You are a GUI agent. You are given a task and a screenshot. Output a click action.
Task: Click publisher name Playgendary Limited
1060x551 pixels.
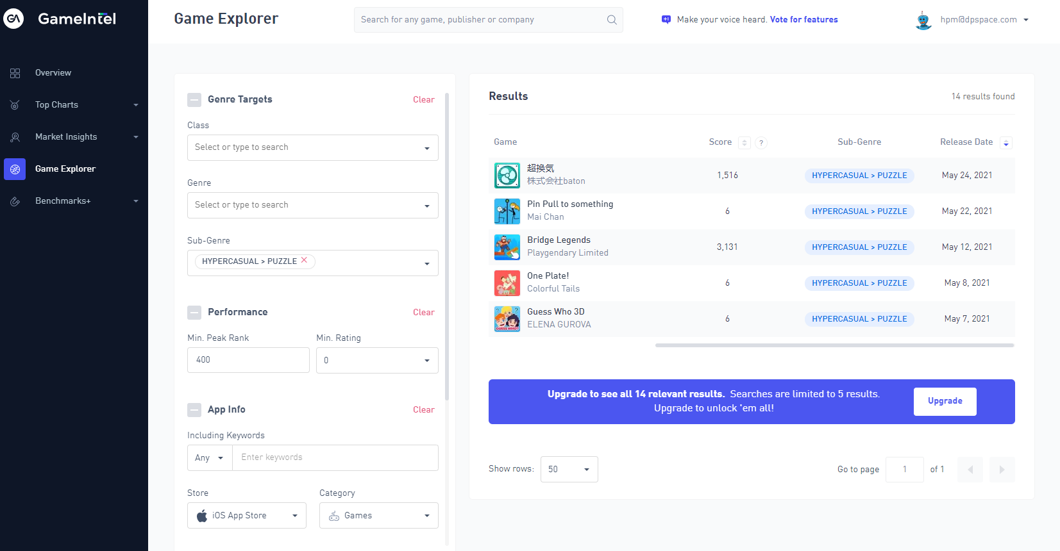568,253
